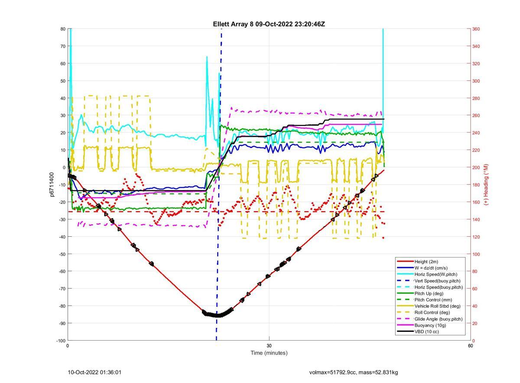Select the '320' heading axis tick label
Screen dimensions: 520x383
point(476,64)
